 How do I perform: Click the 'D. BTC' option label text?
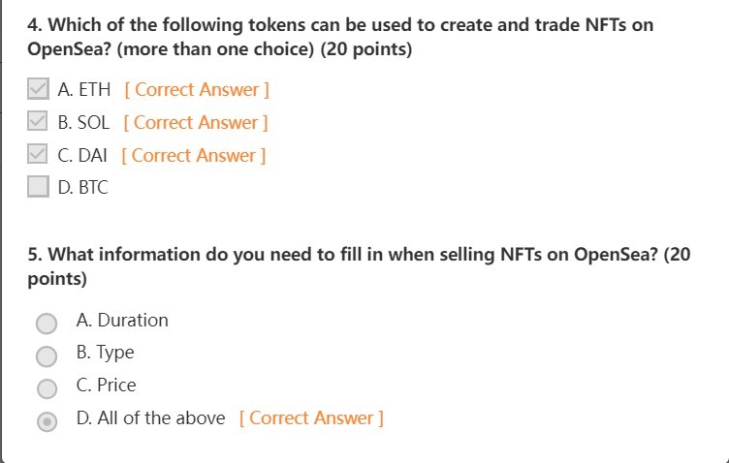point(82,188)
